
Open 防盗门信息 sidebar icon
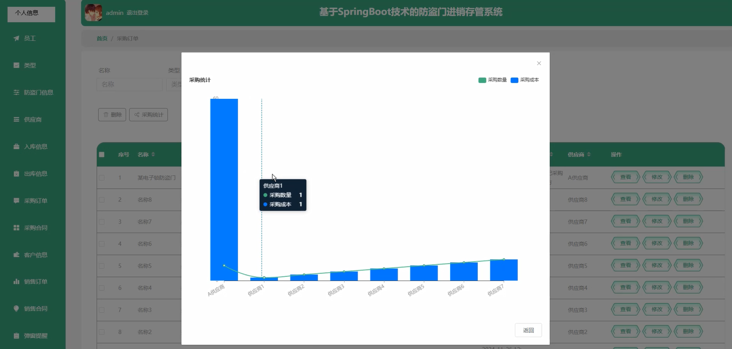[16, 92]
